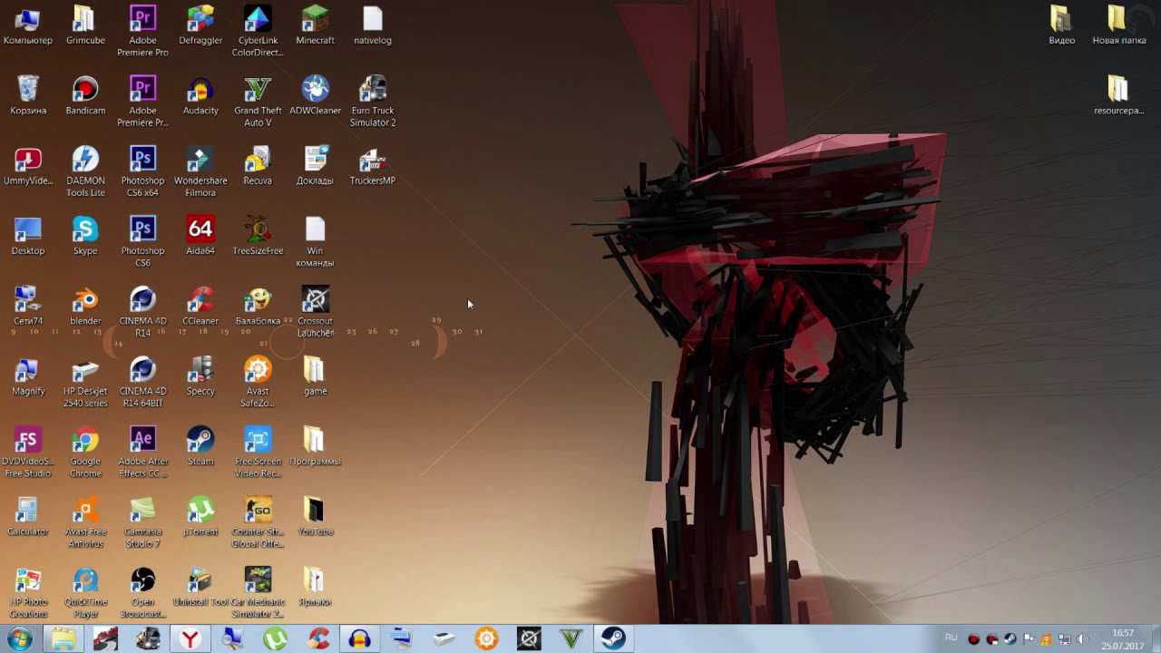Image resolution: width=1161 pixels, height=653 pixels.
Task: Click the Windows Start button
Action: click(20, 639)
